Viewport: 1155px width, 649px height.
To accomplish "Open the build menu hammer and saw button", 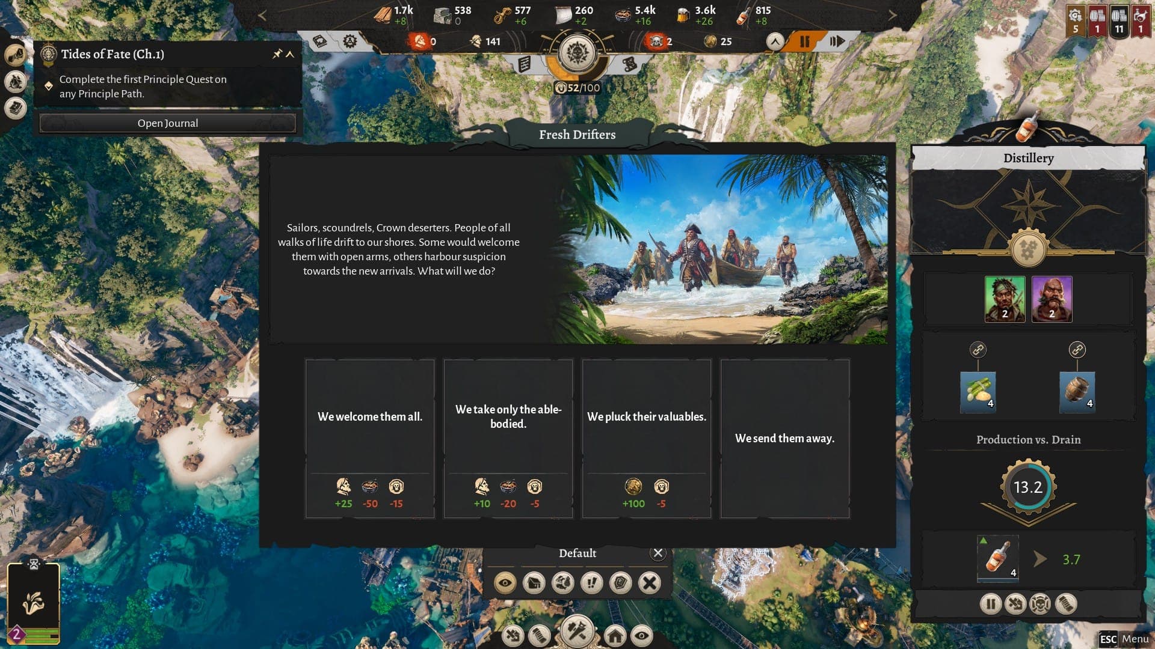I will pos(577,632).
